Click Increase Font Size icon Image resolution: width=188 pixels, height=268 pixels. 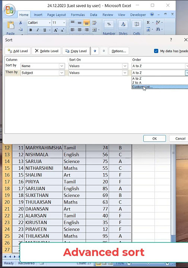55,30
